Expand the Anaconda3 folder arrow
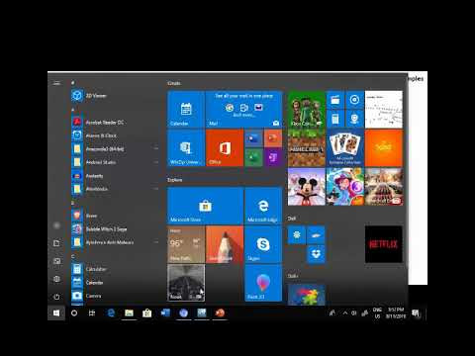The height and width of the screenshot is (356, 475). pos(155,149)
